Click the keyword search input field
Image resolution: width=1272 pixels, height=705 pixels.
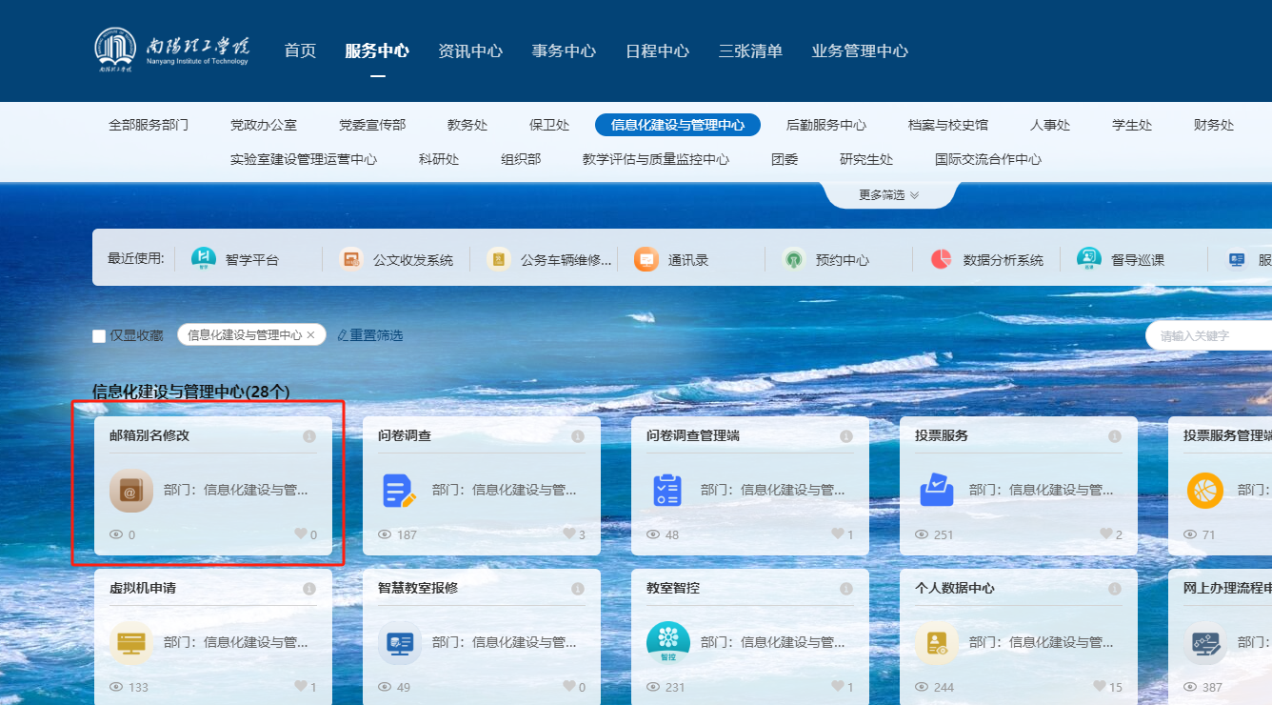point(1209,335)
